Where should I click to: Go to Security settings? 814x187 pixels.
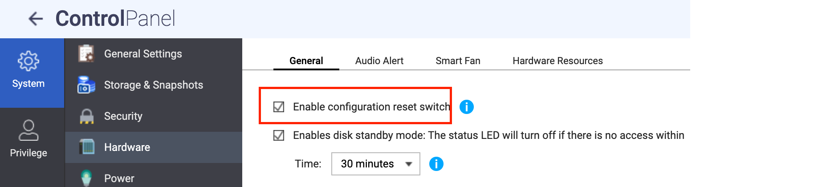[123, 116]
